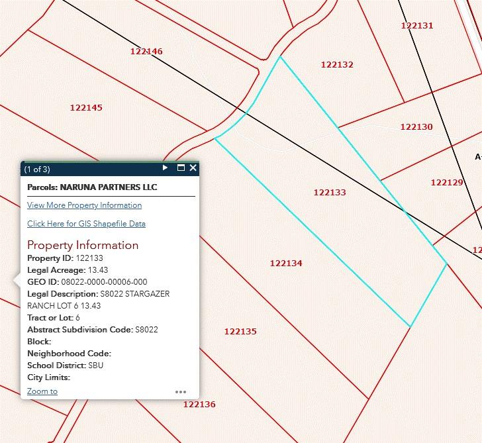Choose parcel 122129 on the map

click(446, 183)
